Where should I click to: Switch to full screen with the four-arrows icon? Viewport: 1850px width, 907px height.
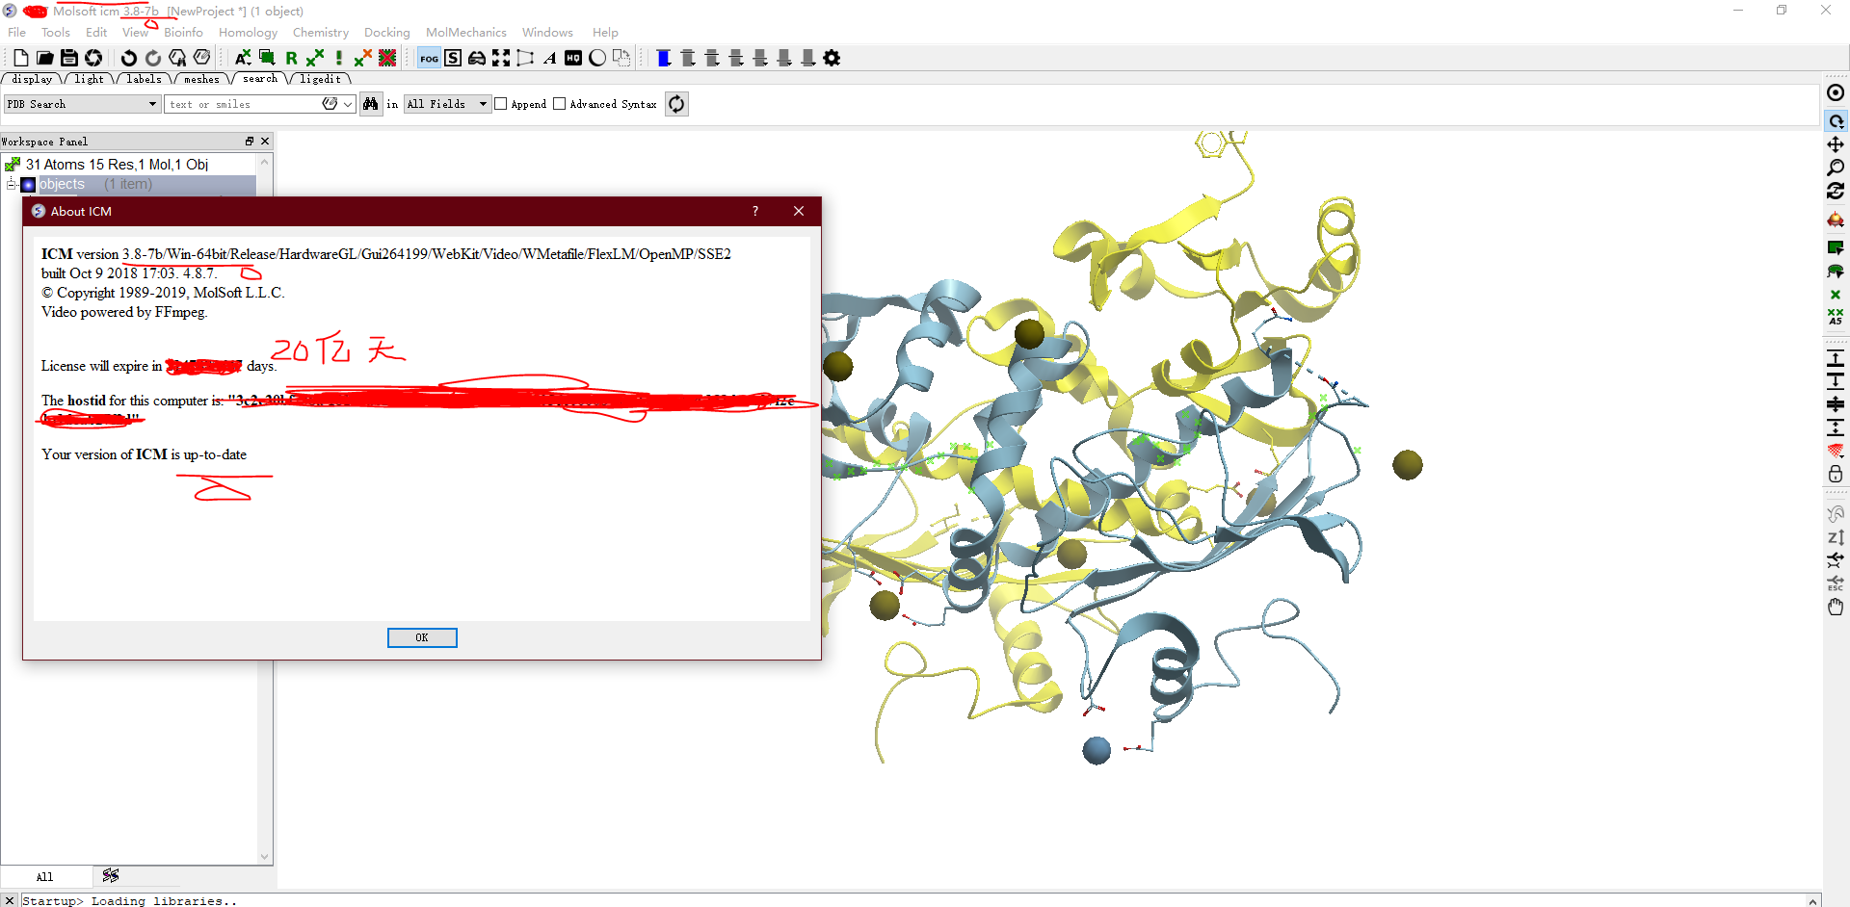(x=501, y=58)
